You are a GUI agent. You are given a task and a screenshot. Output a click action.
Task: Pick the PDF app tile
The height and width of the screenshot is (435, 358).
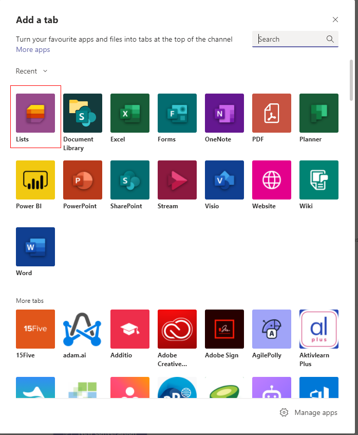tap(272, 113)
